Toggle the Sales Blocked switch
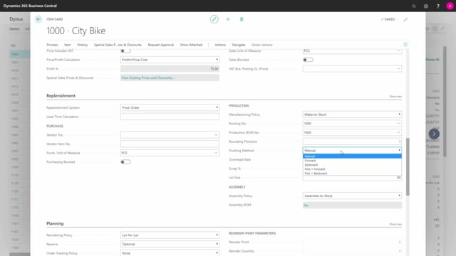This screenshot has width=456, height=256. pos(308,60)
